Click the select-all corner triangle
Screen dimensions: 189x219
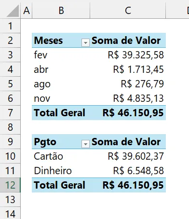[x=13, y=11]
